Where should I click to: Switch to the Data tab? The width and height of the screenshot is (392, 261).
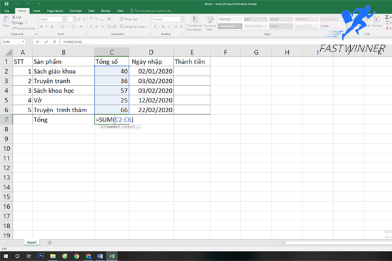coord(91,10)
